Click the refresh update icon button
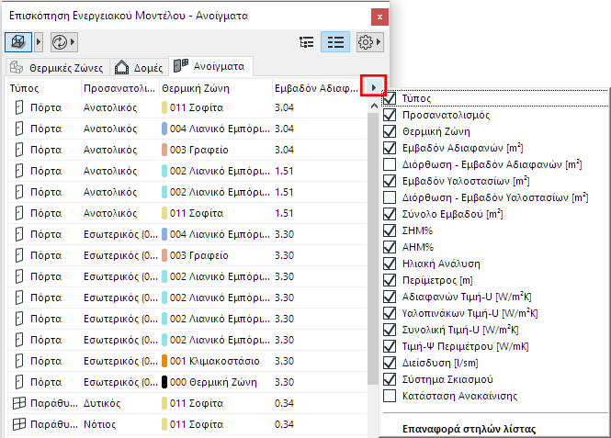The height and width of the screenshot is (438, 611). (x=60, y=42)
